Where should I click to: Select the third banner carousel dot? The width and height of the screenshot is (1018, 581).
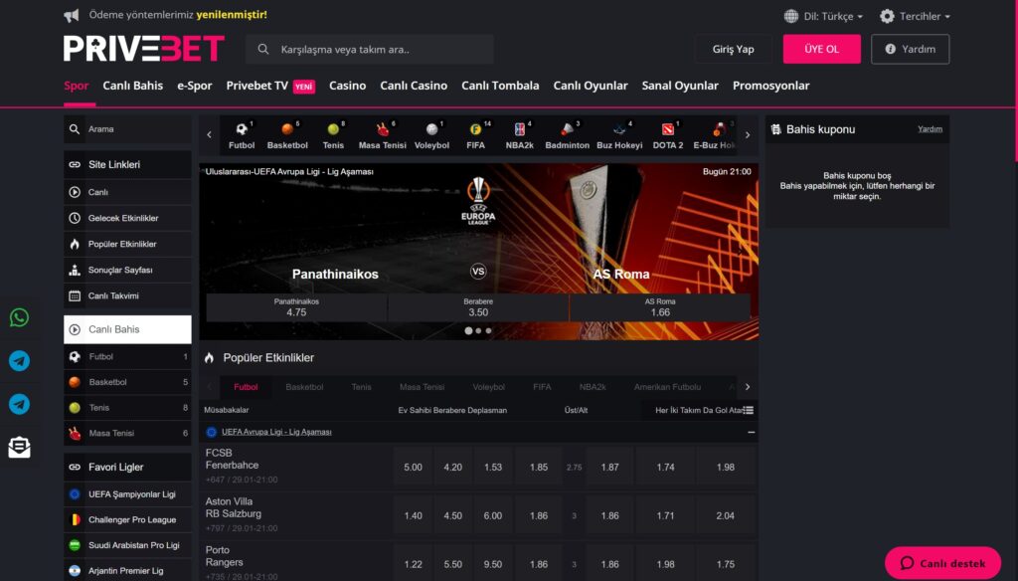(489, 331)
